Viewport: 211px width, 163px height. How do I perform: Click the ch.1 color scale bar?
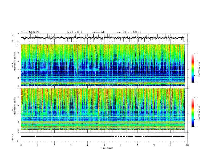click(x=193, y=68)
